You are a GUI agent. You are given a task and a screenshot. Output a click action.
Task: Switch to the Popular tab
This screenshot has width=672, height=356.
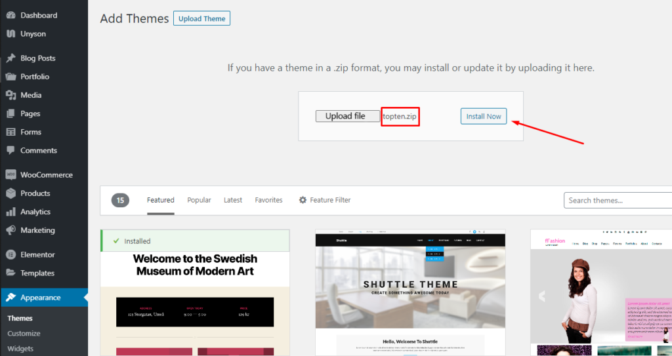(x=199, y=200)
